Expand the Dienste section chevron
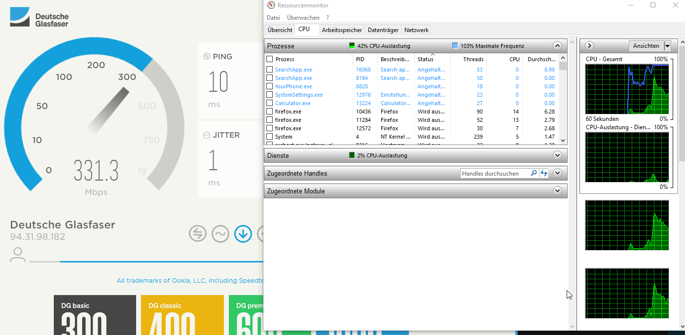 pos(558,155)
